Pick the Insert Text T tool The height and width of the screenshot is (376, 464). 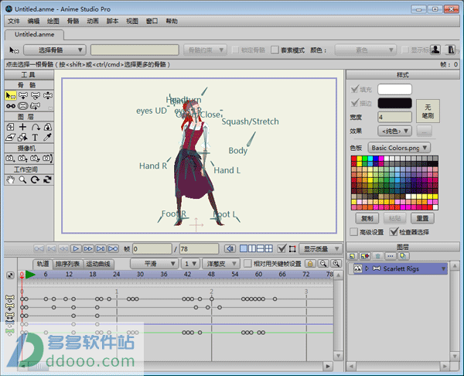[36, 138]
